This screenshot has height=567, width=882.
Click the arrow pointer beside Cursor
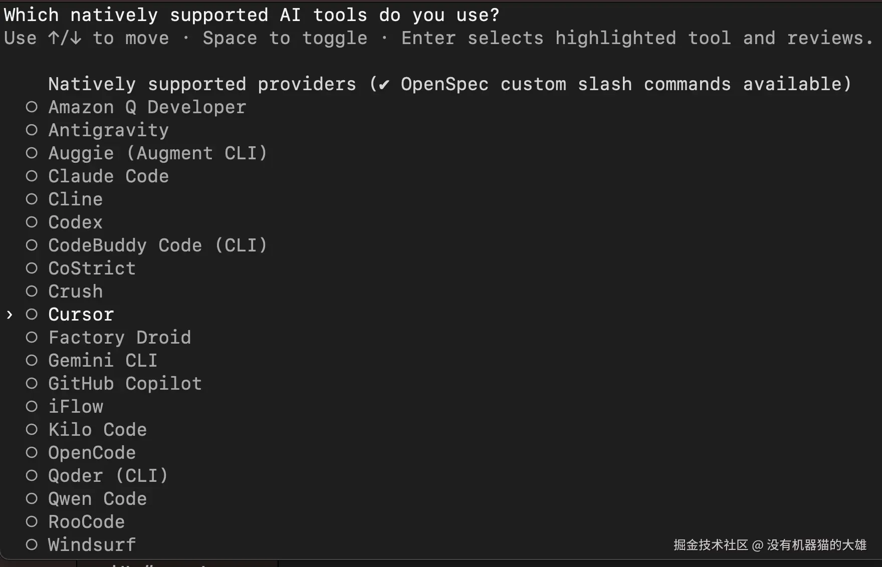[10, 315]
